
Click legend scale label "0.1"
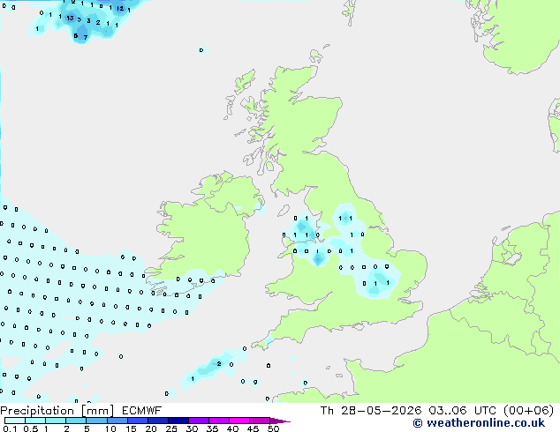[x=10, y=428]
